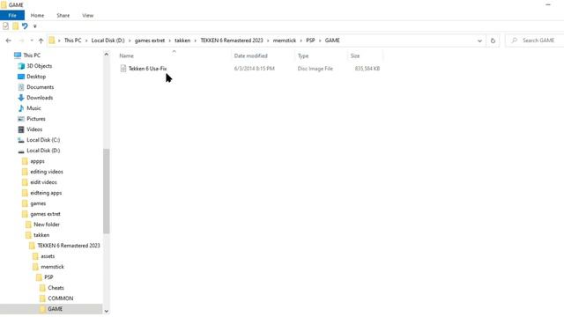Click navigation pane scroll up arrow
The width and height of the screenshot is (564, 317).
click(x=106, y=55)
